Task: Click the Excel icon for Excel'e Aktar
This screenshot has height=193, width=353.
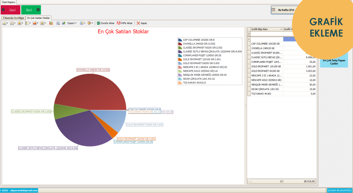Action: click(99, 23)
